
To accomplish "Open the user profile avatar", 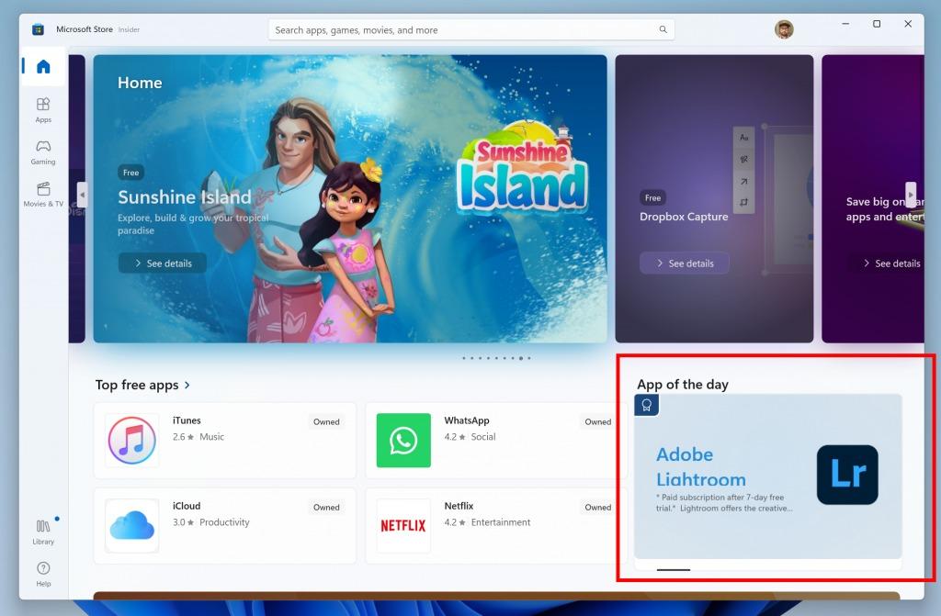I will pos(784,29).
